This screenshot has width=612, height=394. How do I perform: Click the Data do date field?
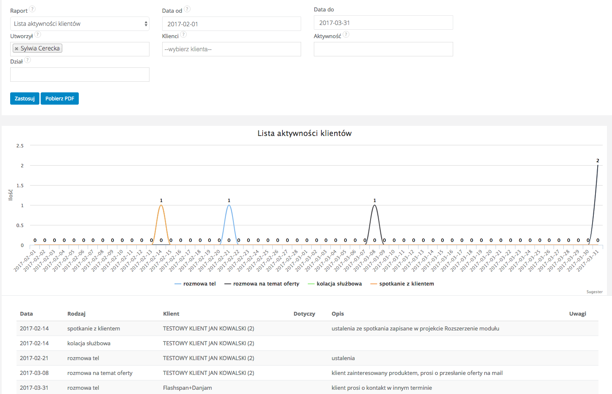point(383,23)
